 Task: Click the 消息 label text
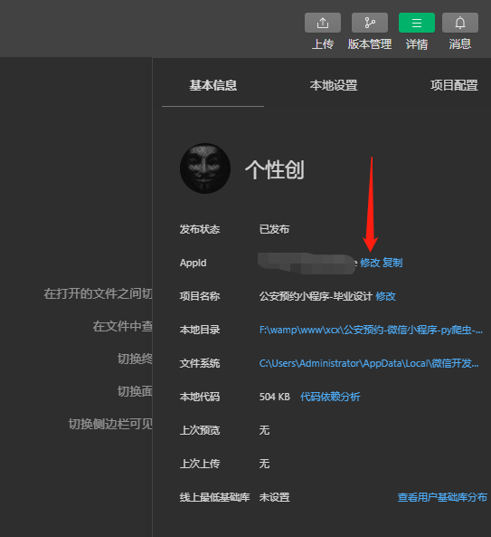click(460, 44)
